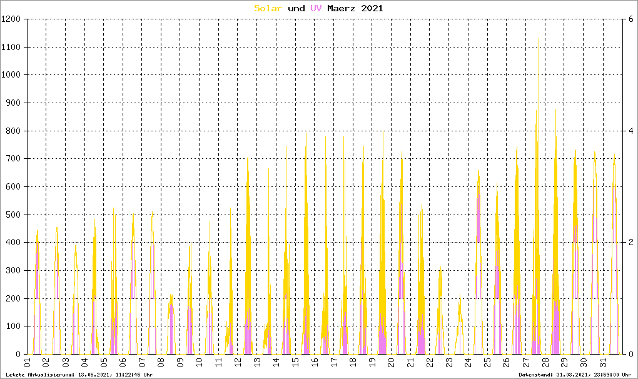Select day 20 on the x-axis
Viewport: 638px width, 379px height.
coord(391,363)
